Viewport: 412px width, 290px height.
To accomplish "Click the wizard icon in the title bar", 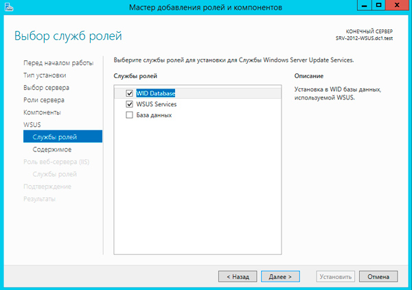I will (x=8, y=7).
